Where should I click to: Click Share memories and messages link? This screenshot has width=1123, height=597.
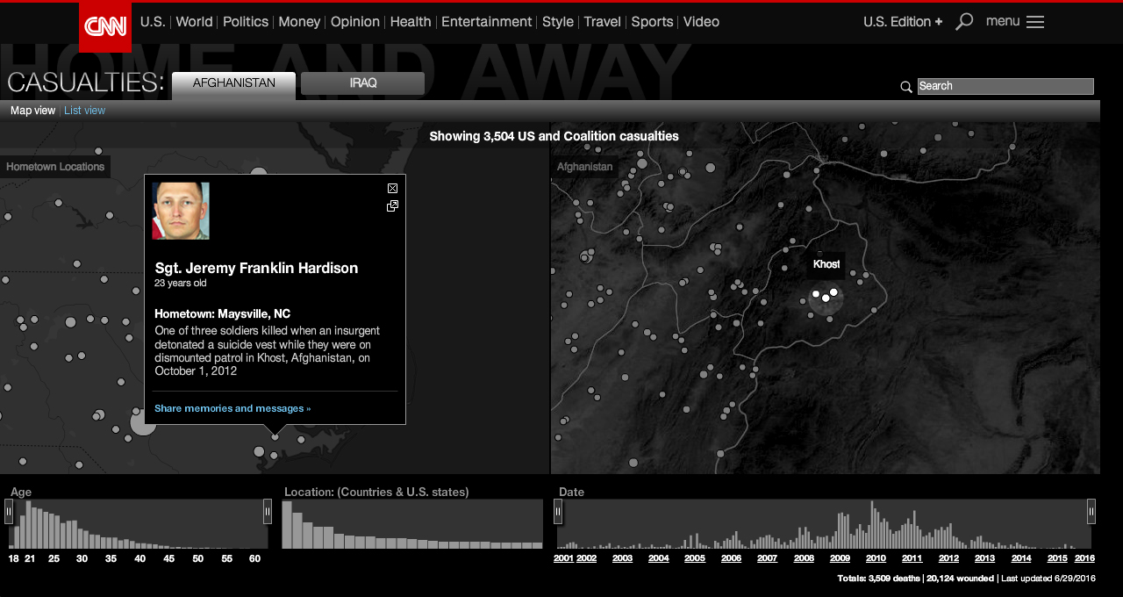tap(232, 408)
